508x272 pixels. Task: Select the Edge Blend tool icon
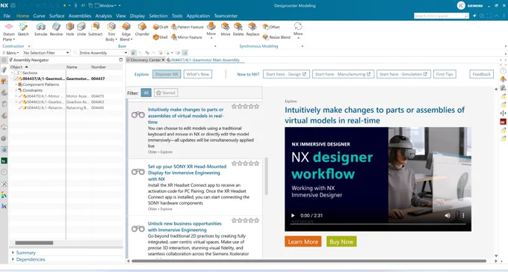tap(126, 26)
